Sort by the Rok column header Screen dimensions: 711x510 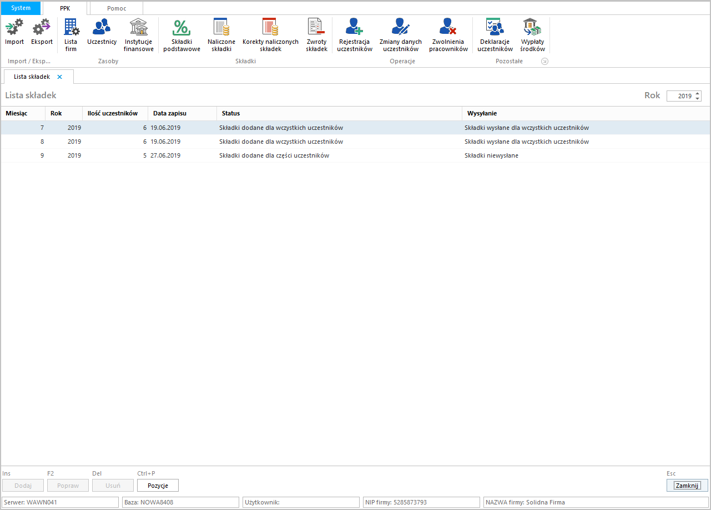(64, 113)
